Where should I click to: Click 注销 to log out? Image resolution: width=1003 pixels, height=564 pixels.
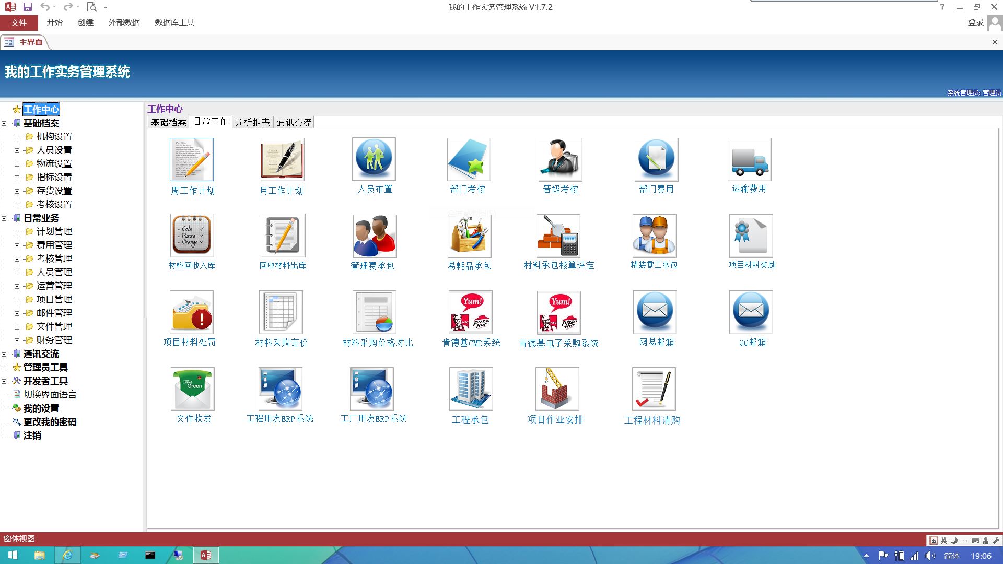coord(32,435)
